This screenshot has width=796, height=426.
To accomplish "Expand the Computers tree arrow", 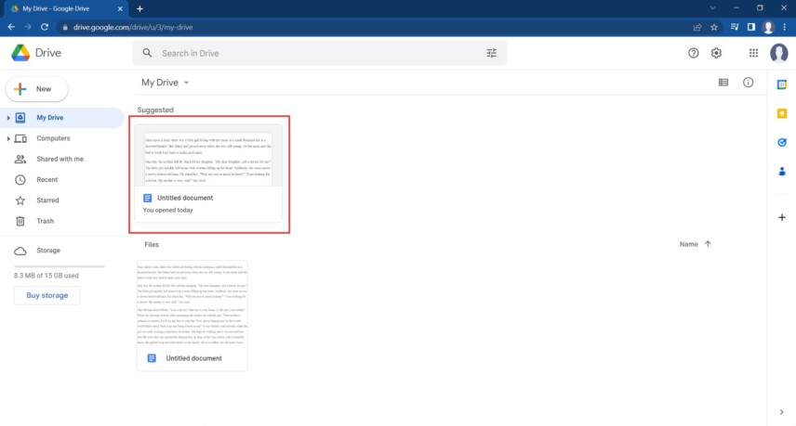I will point(8,138).
